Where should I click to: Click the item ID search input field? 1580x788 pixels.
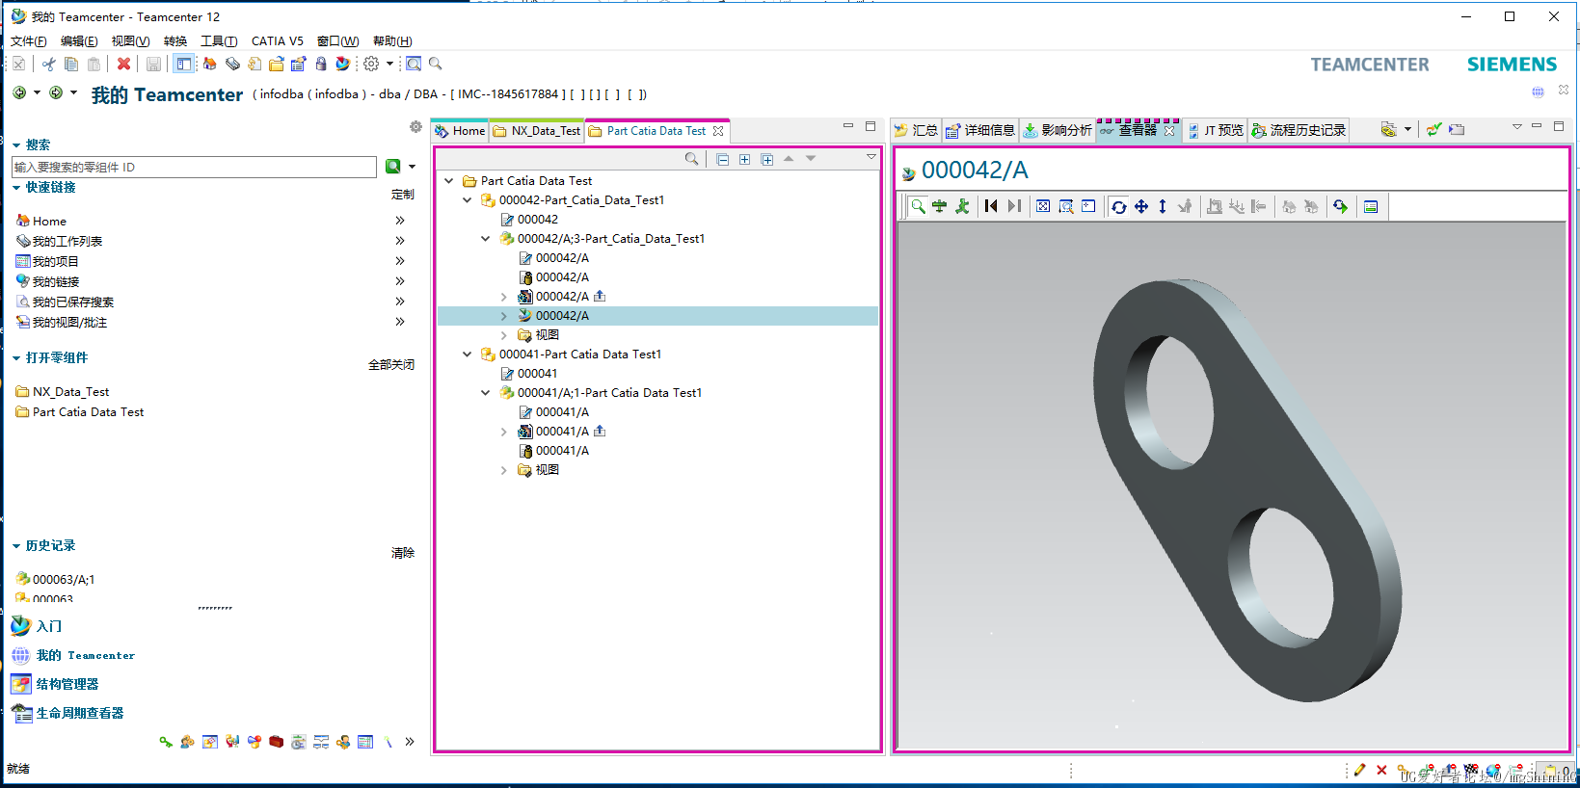(x=194, y=168)
